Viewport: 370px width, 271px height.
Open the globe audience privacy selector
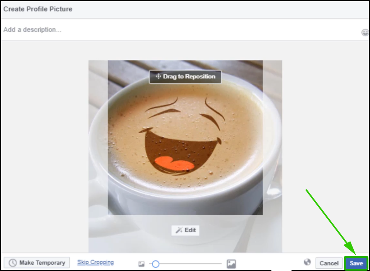[307, 262]
